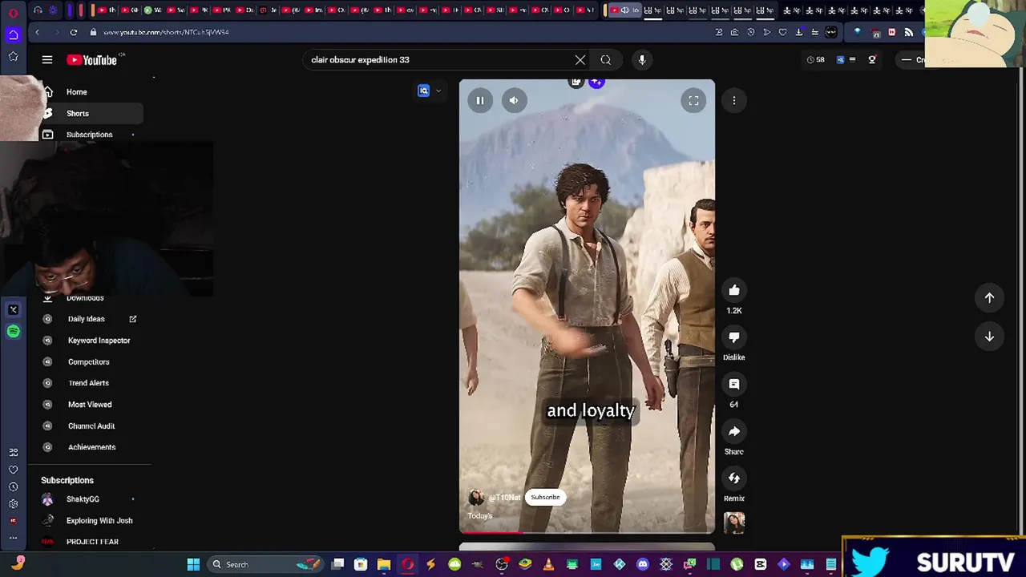Expand the vidIQ dropdown beside player

pos(438,91)
